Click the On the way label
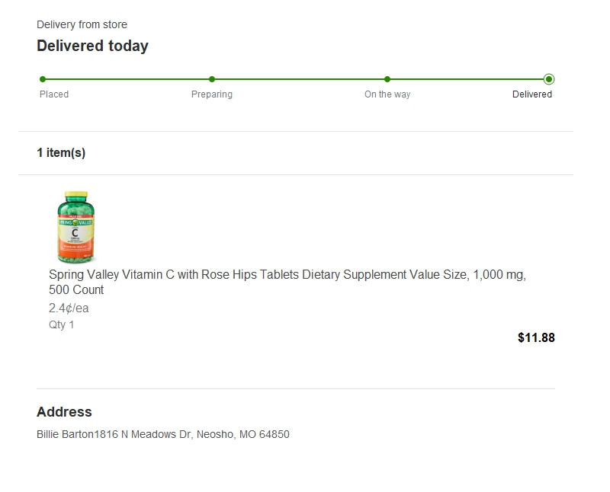Viewport: 610px width, 492px height. (x=387, y=94)
